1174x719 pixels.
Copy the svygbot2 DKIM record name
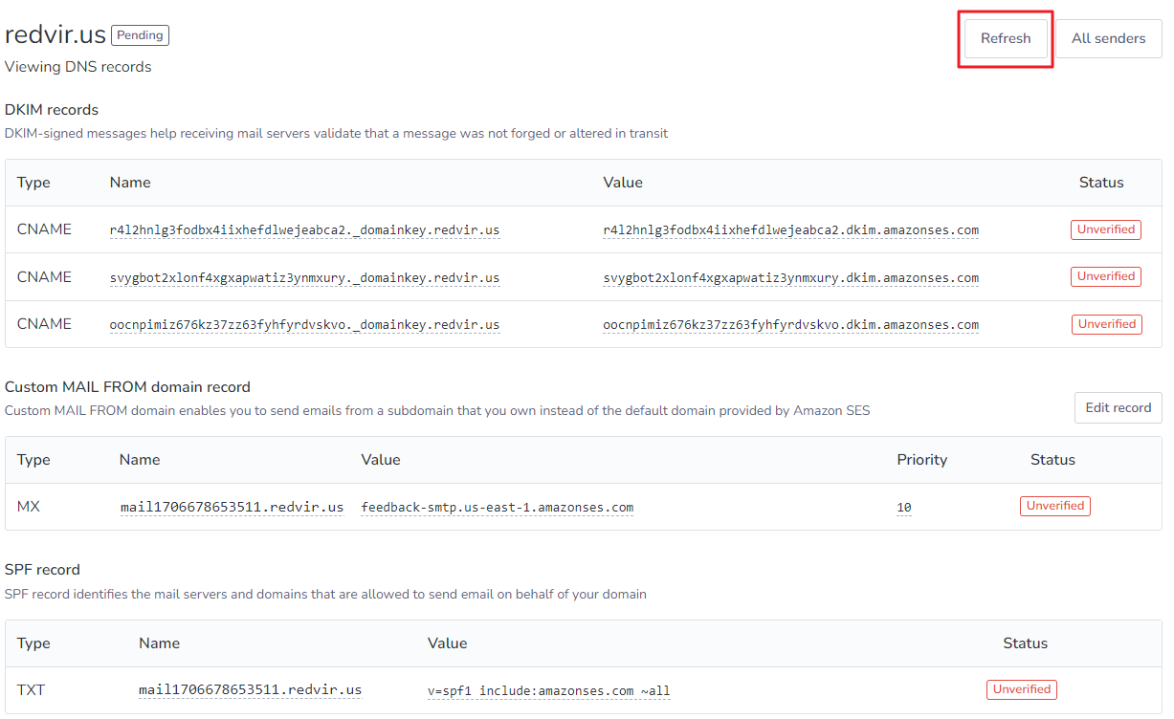[x=304, y=278]
